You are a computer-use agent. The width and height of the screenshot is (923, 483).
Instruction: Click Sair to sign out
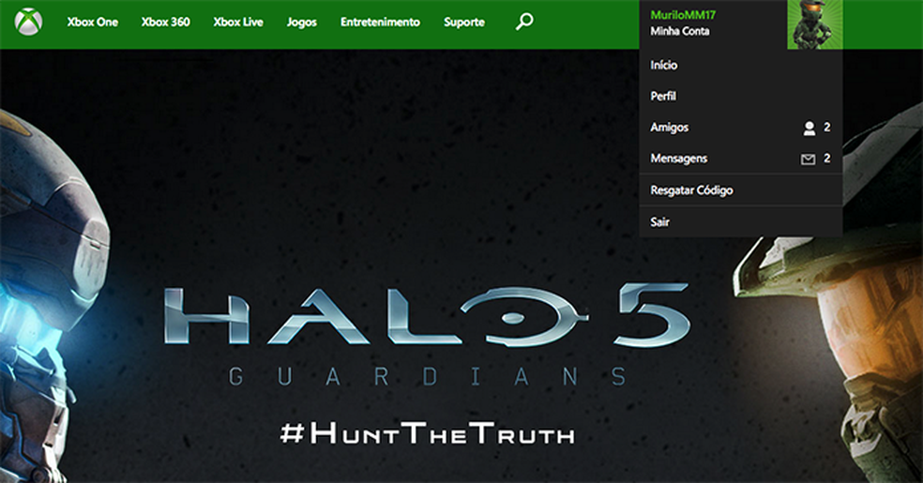pos(740,221)
